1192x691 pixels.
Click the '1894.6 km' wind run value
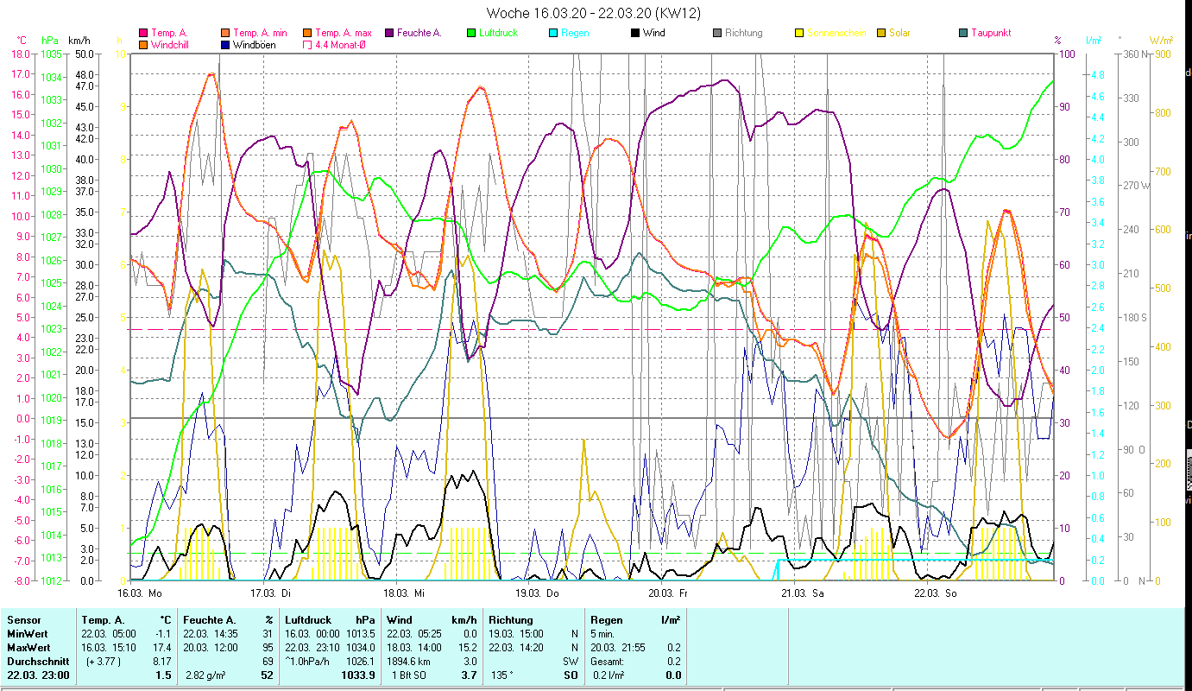pyautogui.click(x=407, y=662)
